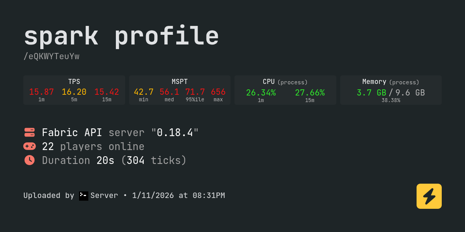
Task: Click the 15m CPU process value 27.66%
Action: (x=310, y=93)
